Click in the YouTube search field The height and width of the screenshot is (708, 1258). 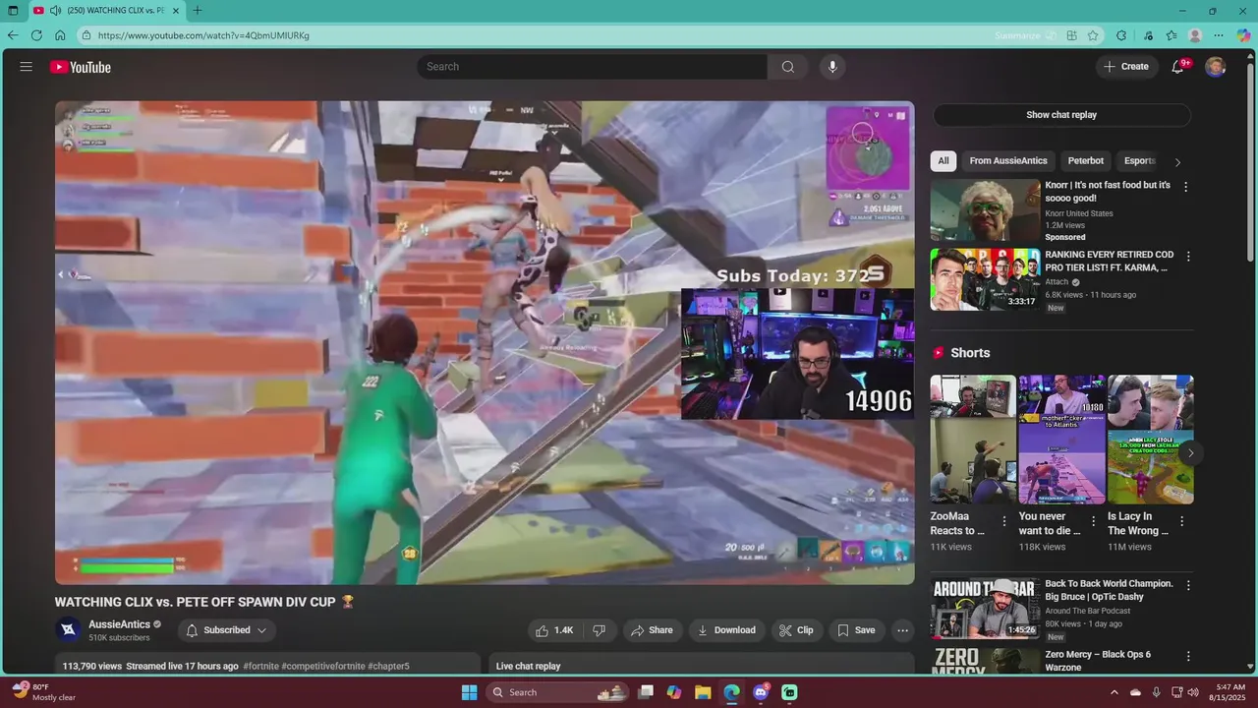tap(593, 67)
